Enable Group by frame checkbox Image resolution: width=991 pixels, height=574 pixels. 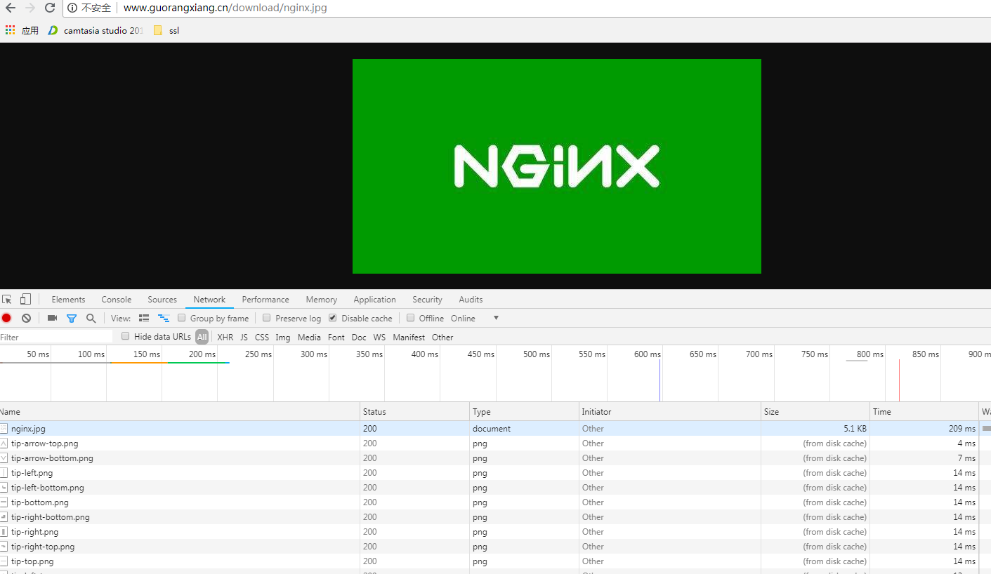click(182, 318)
